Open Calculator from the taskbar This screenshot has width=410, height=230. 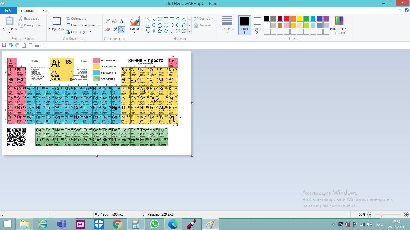tap(136, 224)
